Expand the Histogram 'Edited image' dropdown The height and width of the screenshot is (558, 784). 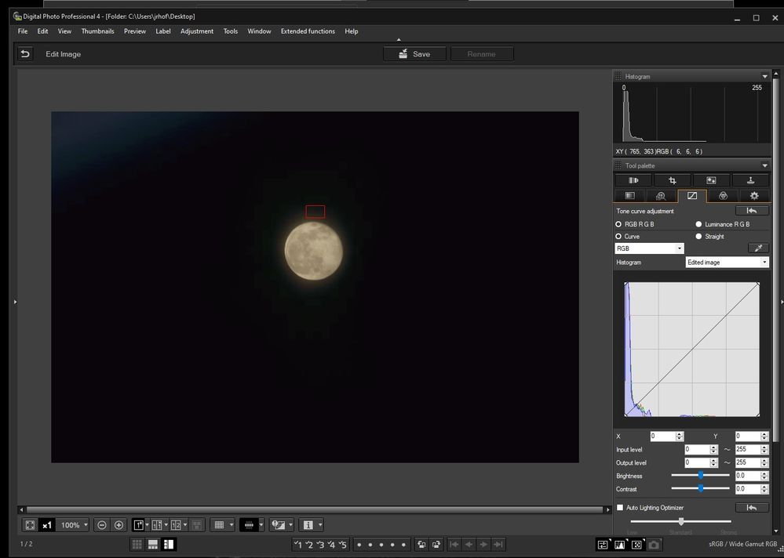coord(727,263)
